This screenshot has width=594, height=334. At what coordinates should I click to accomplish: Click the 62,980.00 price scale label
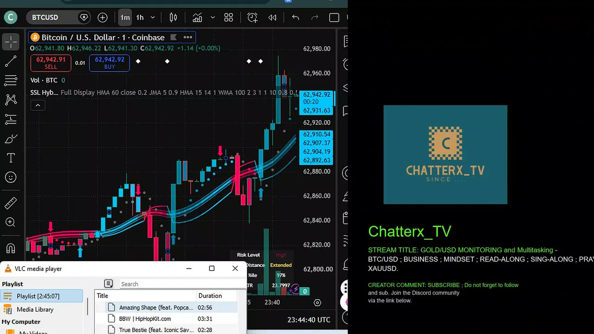point(317,49)
